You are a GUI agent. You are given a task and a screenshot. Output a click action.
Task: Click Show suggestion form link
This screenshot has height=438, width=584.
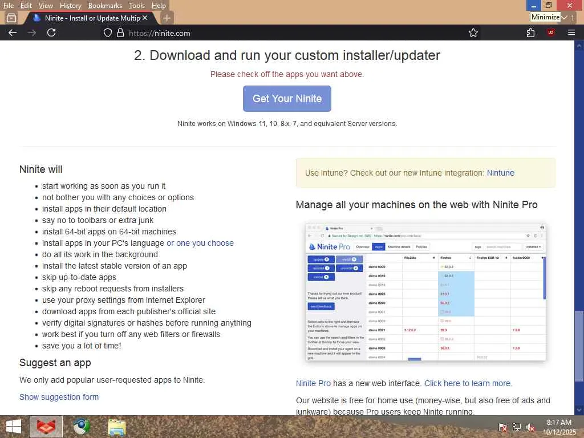click(59, 397)
